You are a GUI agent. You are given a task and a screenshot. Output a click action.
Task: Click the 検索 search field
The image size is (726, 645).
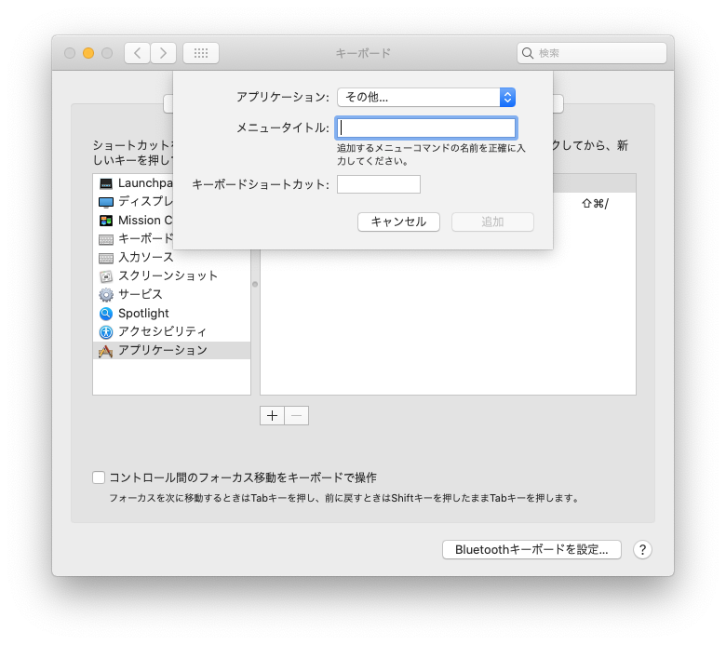[592, 53]
